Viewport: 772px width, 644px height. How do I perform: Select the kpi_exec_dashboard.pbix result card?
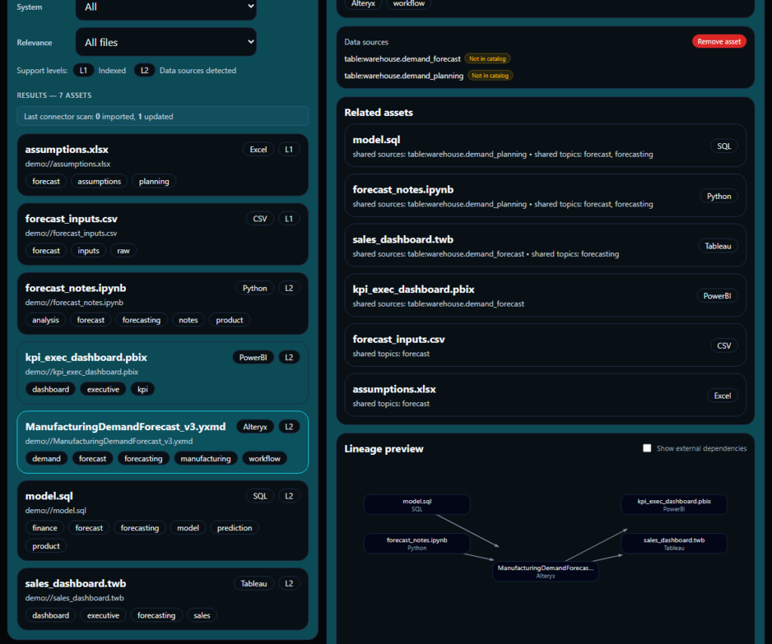pyautogui.click(x=163, y=373)
